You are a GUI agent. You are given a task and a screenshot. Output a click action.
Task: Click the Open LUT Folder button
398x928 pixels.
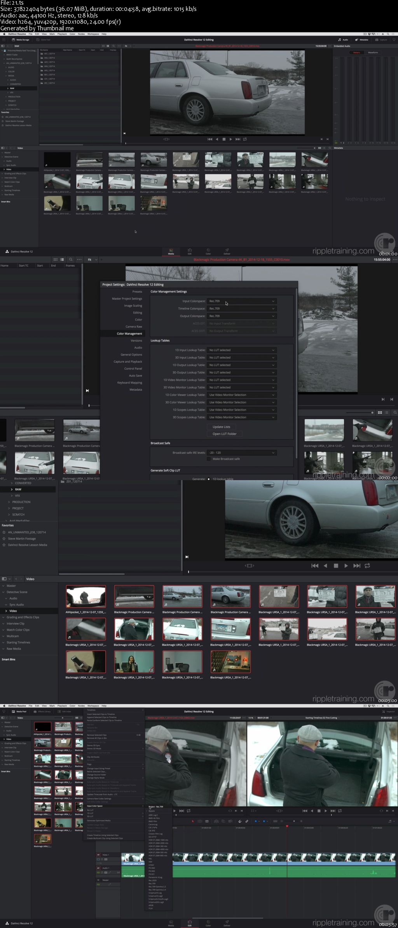tap(224, 434)
